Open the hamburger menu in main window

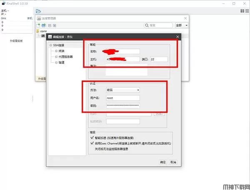pyautogui.click(x=247, y=11)
